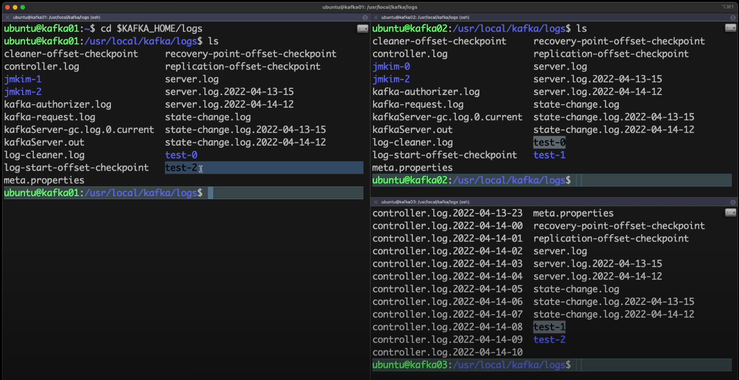Open the kafka02 pane options menu icon
739x380 pixels.
[x=733, y=17]
